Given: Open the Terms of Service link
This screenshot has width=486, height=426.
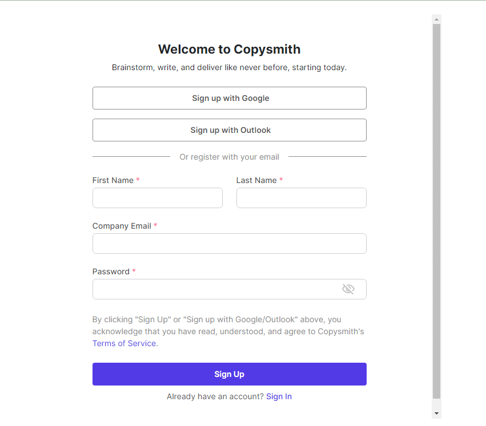Looking at the screenshot, I should [124, 343].
